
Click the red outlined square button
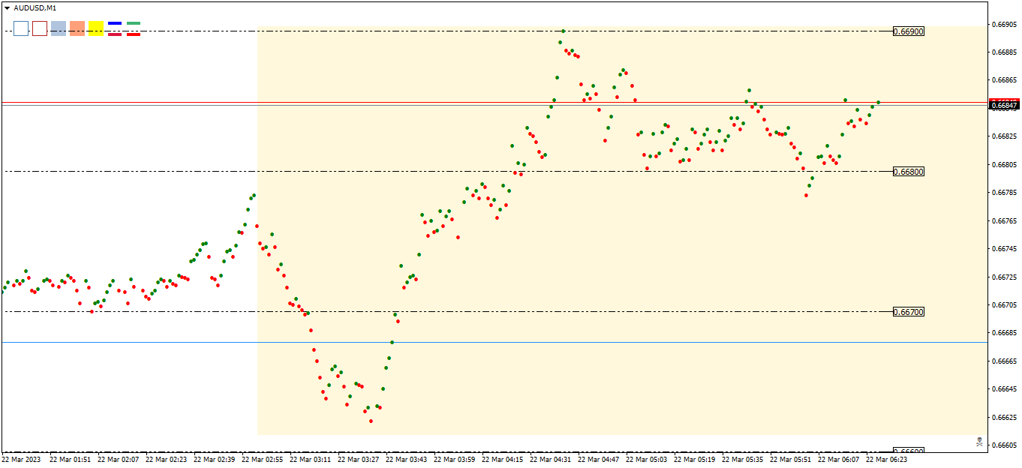click(40, 28)
